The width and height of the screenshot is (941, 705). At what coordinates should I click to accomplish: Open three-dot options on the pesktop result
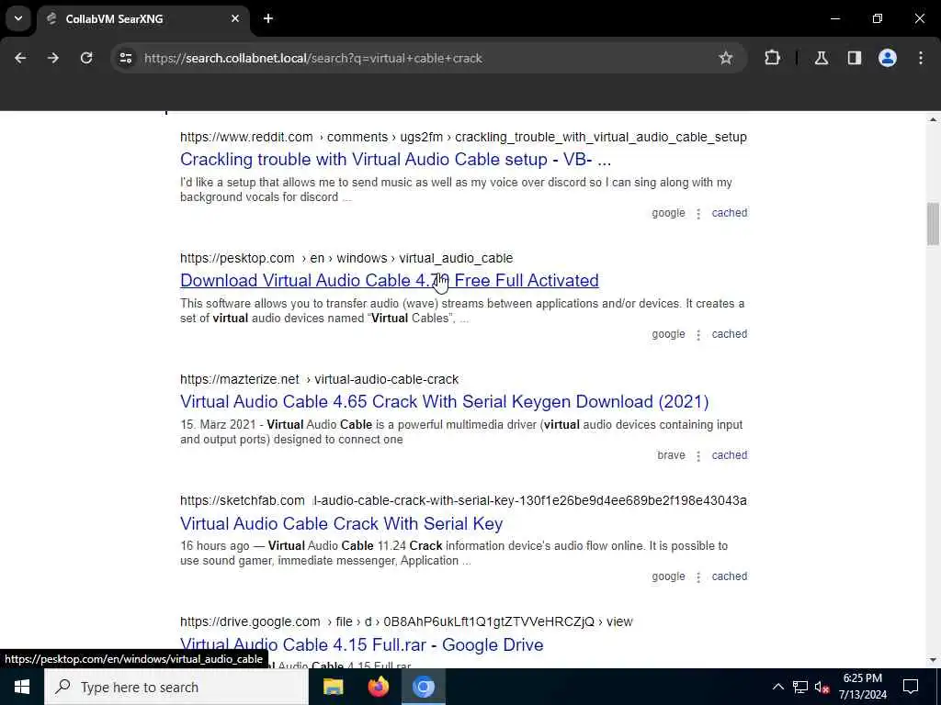(x=698, y=334)
